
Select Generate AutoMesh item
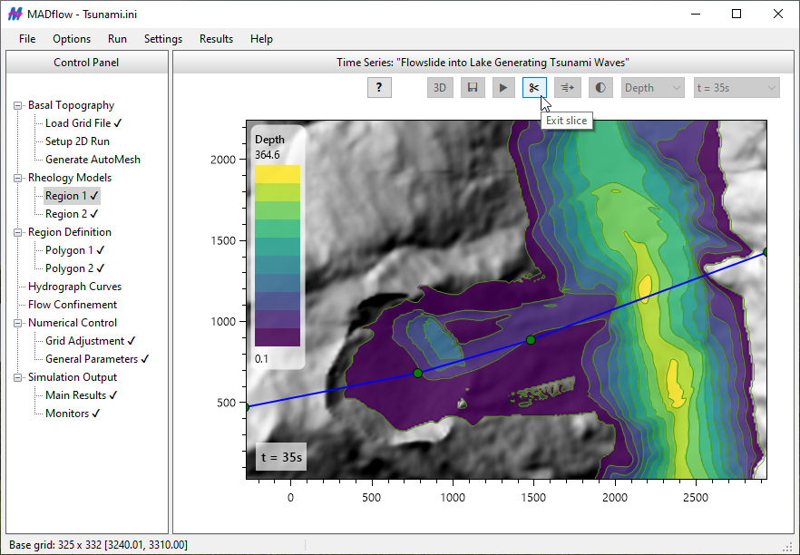93,160
